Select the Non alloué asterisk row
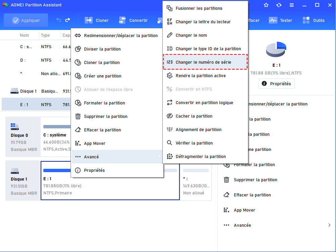This screenshot has width=336, height=252. click(x=36, y=74)
